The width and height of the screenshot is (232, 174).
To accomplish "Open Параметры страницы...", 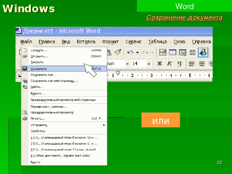I will pos(64,107).
